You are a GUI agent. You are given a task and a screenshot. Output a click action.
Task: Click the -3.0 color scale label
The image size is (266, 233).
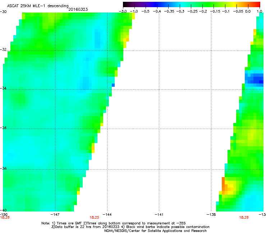pyautogui.click(x=123, y=11)
